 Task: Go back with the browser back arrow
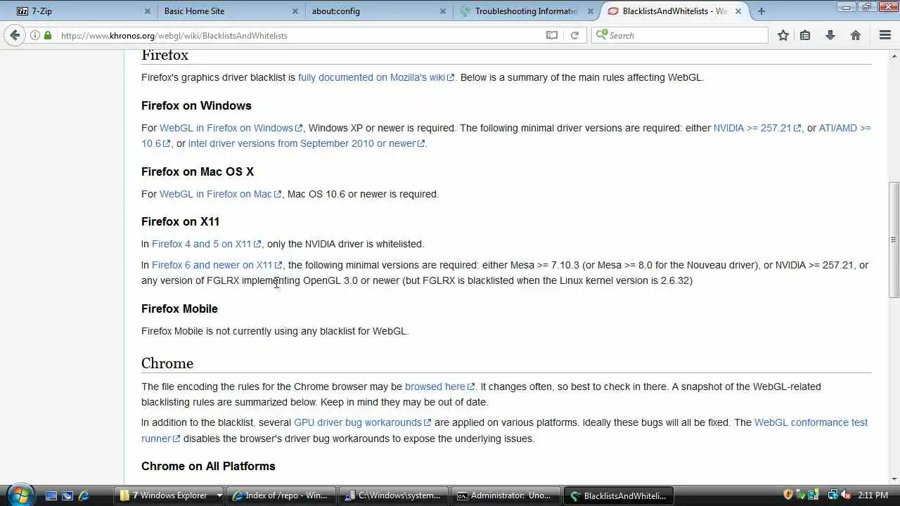[15, 35]
